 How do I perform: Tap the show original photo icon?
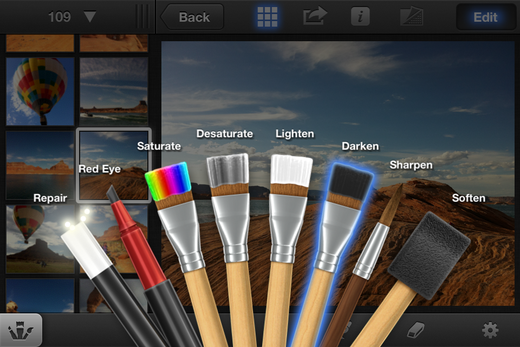pyautogui.click(x=412, y=17)
